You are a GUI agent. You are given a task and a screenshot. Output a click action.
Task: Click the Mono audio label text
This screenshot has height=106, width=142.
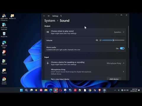tap(51, 47)
